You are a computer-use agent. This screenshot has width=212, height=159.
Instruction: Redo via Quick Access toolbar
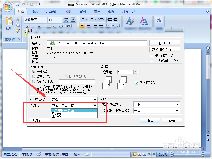(32, 5)
